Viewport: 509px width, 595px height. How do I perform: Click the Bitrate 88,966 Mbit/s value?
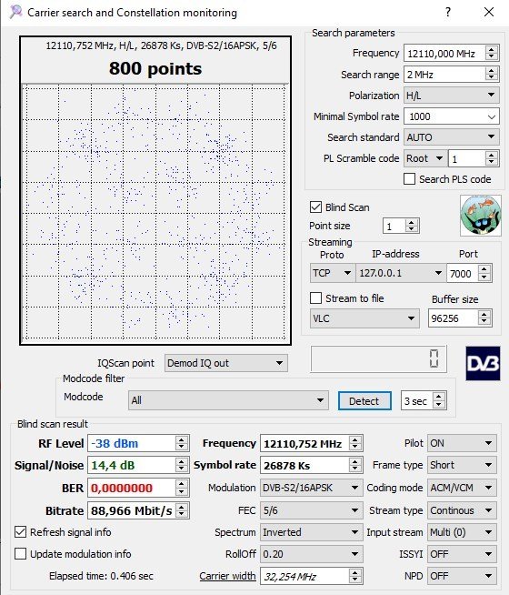point(132,510)
